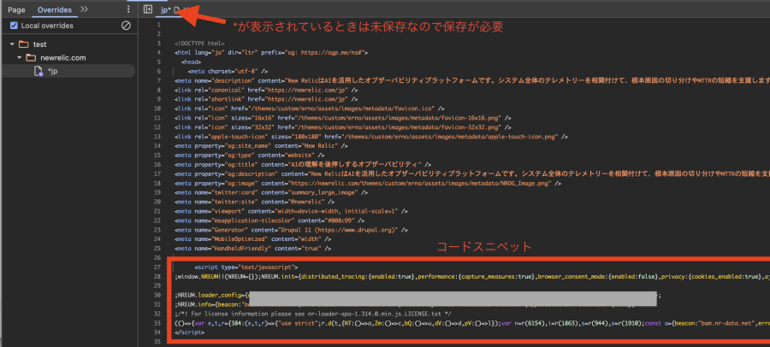Click the favicon-16x16.png line

(x=343, y=118)
